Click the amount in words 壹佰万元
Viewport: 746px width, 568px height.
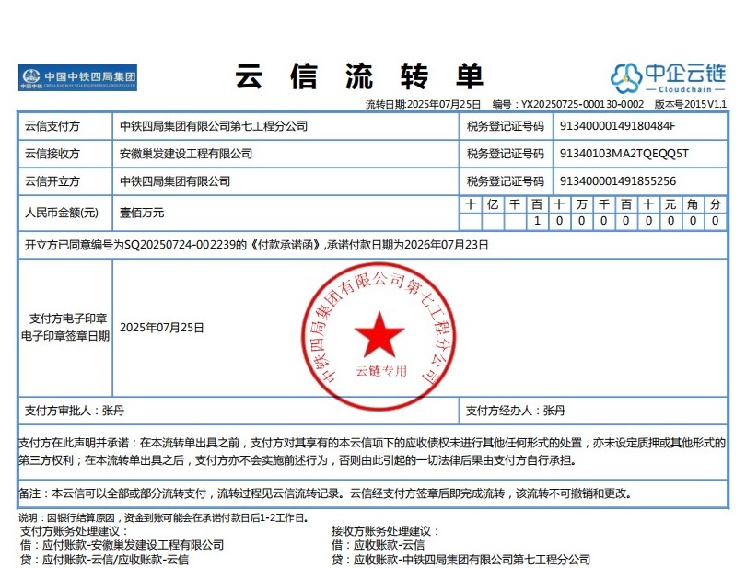tap(142, 213)
